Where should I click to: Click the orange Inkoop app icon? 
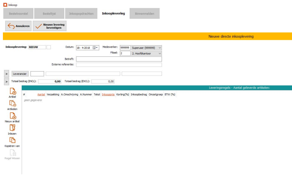[5, 4]
